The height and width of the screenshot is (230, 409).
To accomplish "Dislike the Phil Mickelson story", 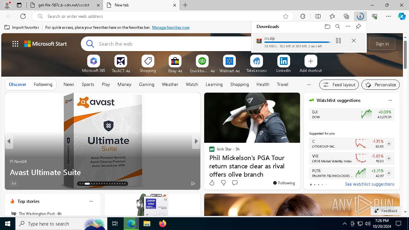I will [x=223, y=183].
